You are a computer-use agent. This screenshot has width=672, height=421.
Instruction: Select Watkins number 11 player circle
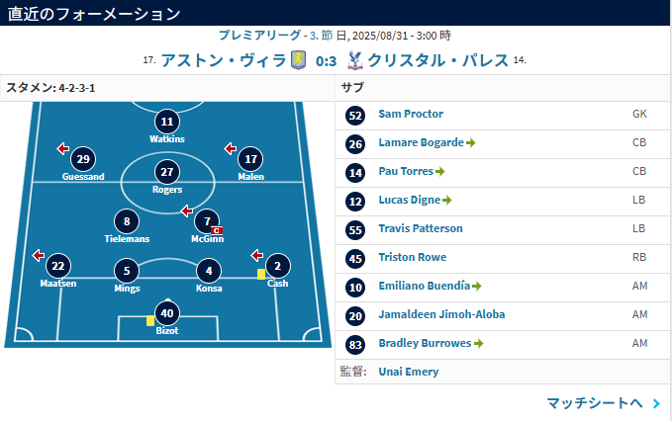coord(167,122)
